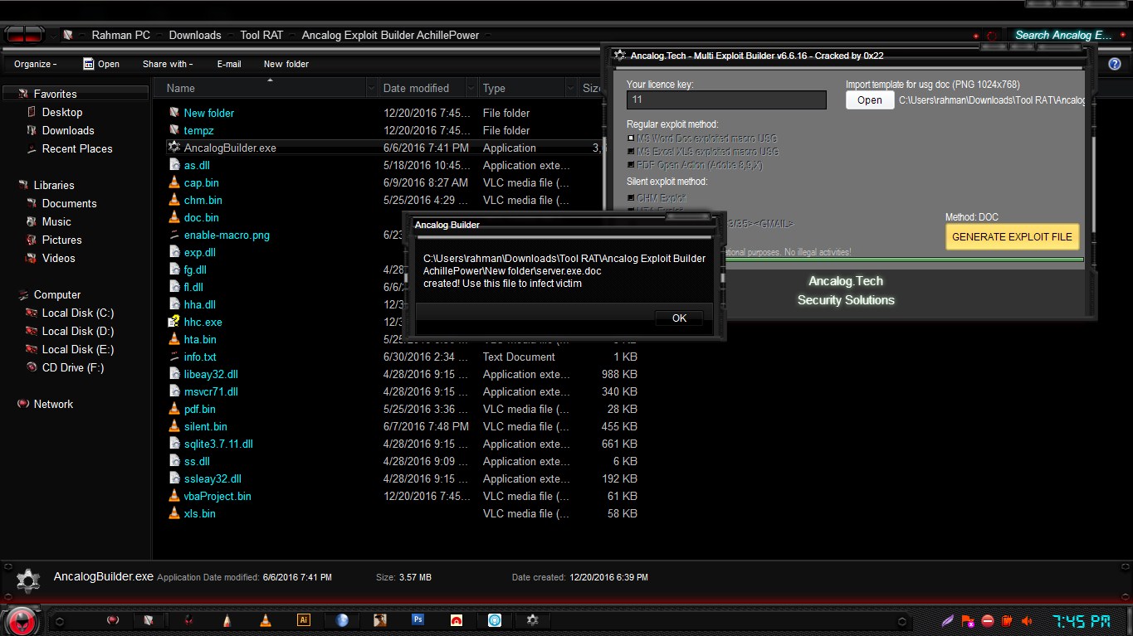
Task: Click the Desktop icon under Favorites
Action: 32,112
